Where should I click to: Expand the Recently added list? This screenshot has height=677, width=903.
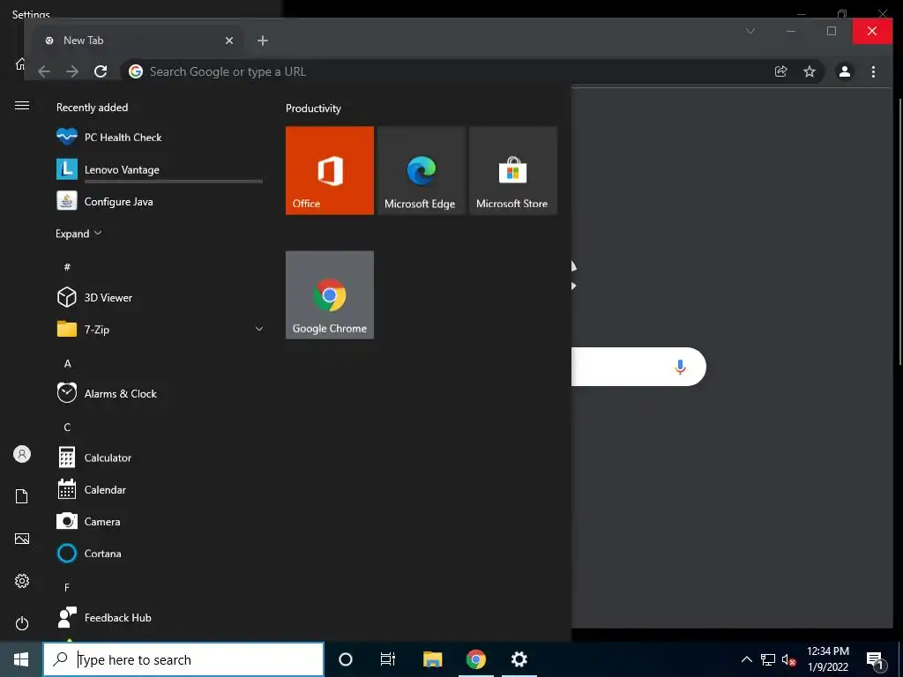(78, 233)
